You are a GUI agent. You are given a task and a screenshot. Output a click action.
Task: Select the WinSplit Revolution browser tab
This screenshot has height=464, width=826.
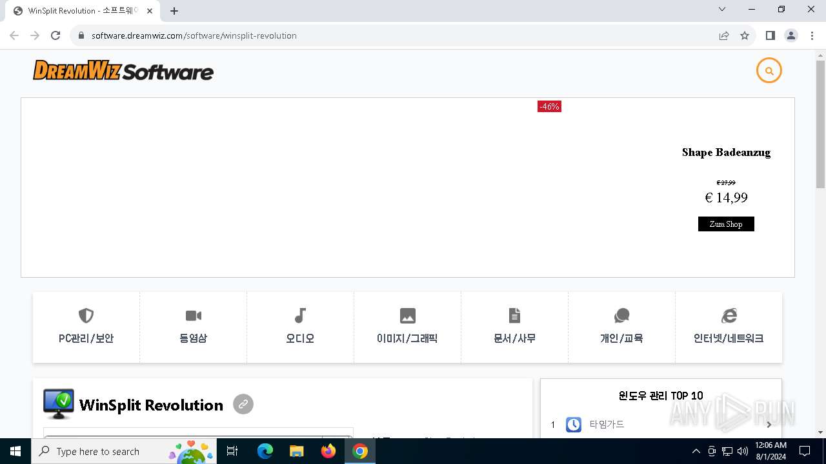point(83,11)
